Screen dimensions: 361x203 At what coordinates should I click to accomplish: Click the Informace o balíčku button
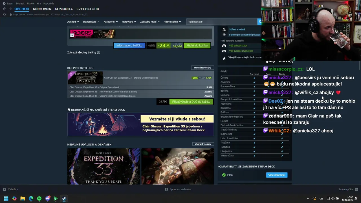coord(129,45)
